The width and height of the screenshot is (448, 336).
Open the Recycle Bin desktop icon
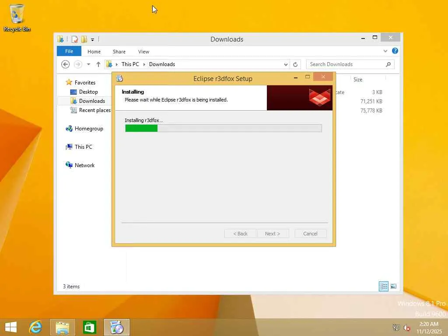(x=17, y=17)
